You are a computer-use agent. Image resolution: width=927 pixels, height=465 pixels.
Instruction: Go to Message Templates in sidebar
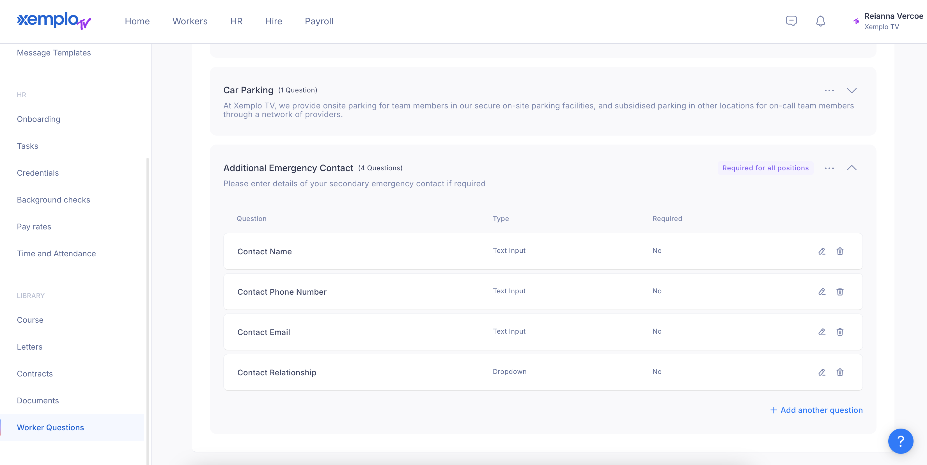pyautogui.click(x=54, y=53)
